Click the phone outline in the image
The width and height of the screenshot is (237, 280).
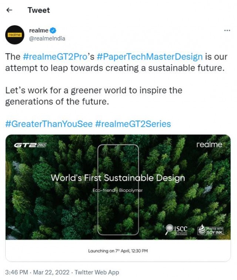(118, 190)
